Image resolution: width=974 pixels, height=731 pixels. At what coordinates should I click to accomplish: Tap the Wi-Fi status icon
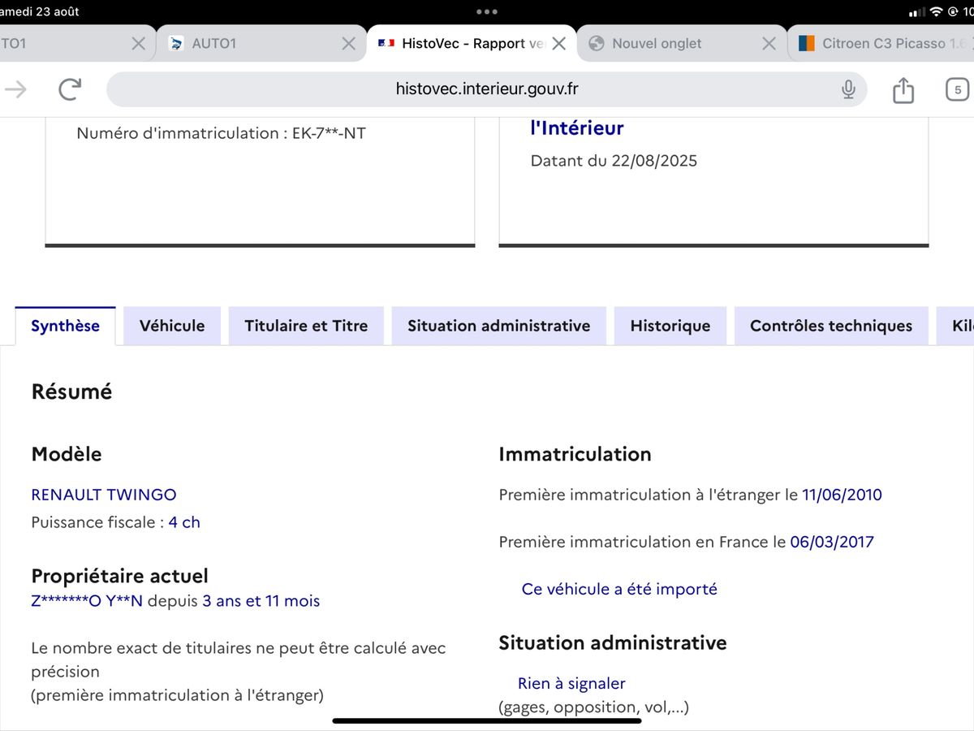point(936,12)
